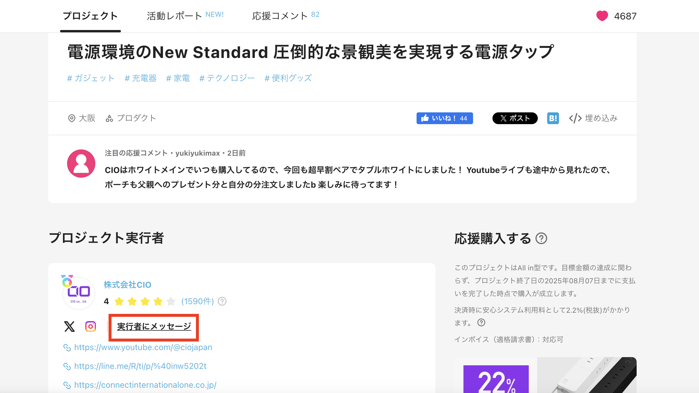699x393 pixels.
Task: Click the Hatena bookmark B! icon
Action: pyautogui.click(x=553, y=118)
